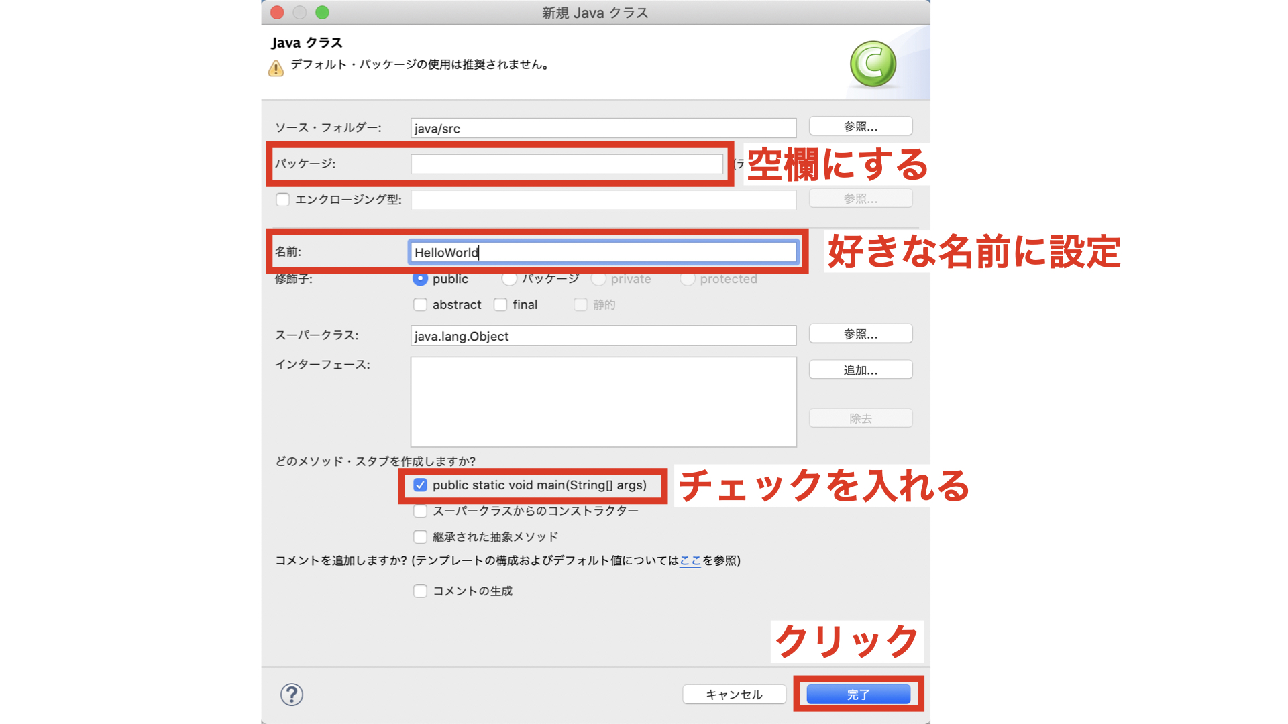Click the green Java class icon

point(873,64)
